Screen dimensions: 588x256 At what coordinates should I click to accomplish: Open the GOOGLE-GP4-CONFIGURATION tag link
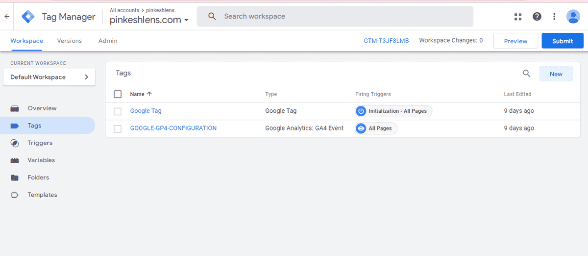click(173, 128)
